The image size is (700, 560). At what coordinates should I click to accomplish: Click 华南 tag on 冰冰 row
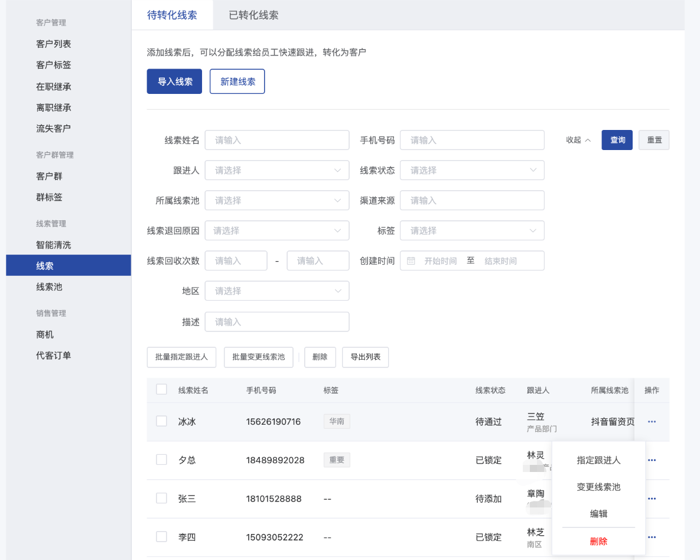pyautogui.click(x=337, y=421)
